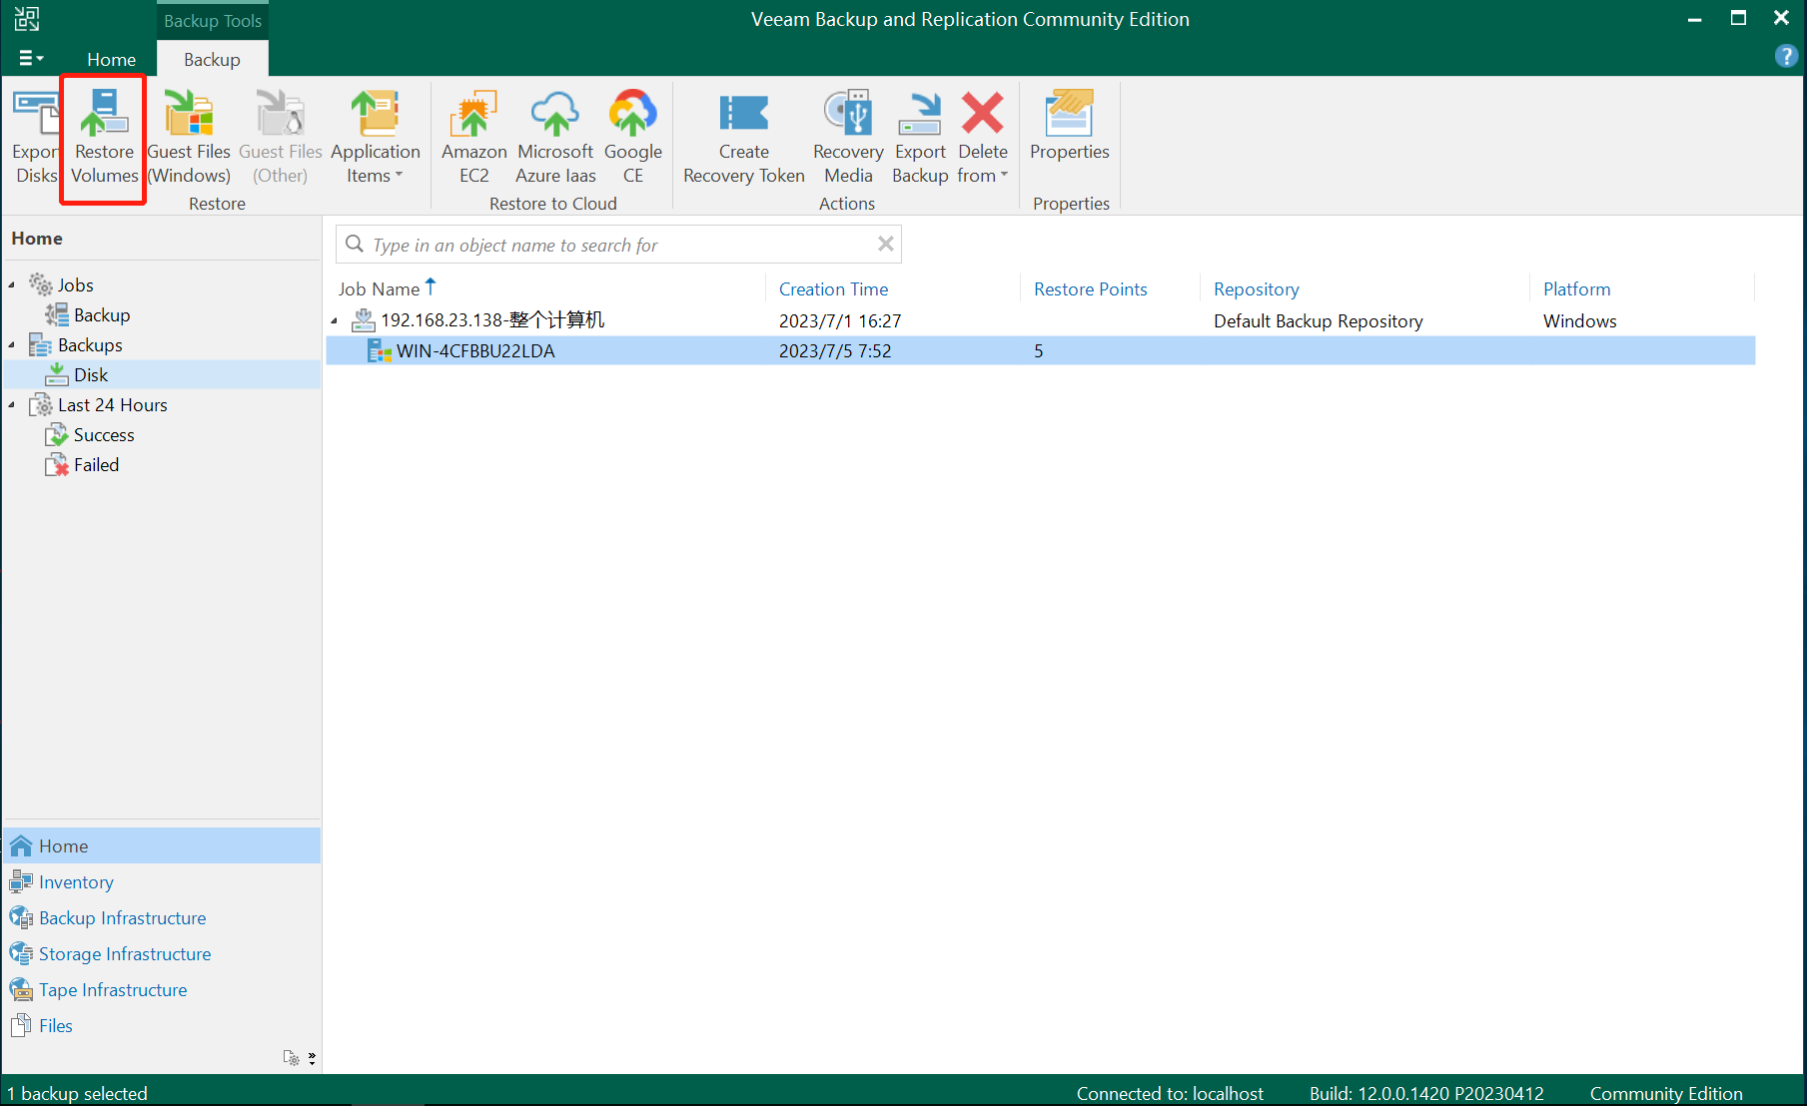Open the Home navigation view

162,845
